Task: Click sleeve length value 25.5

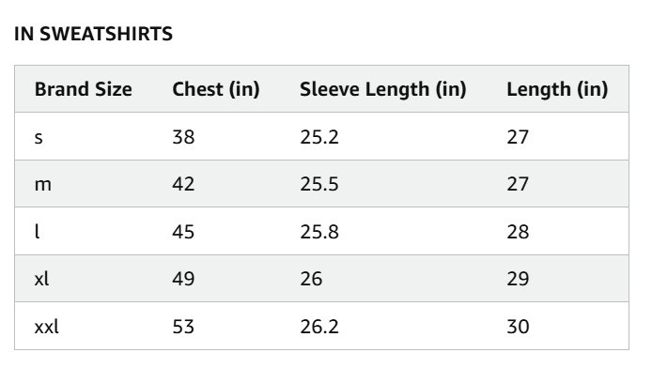Action: (x=319, y=184)
